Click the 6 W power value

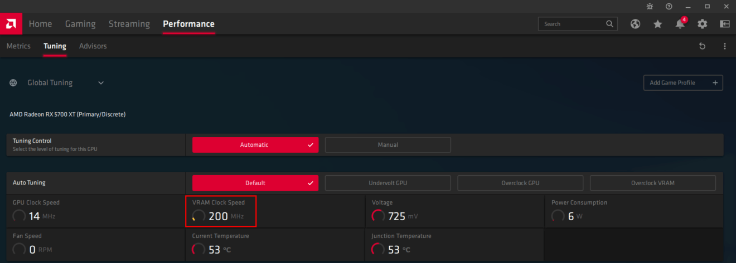[575, 216]
